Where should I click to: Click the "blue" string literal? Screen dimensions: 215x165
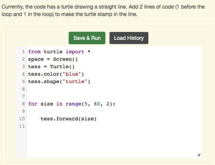click(72, 74)
